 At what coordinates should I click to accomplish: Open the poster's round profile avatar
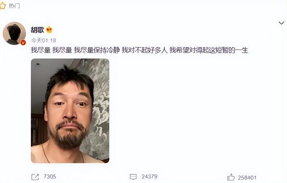(x=14, y=33)
